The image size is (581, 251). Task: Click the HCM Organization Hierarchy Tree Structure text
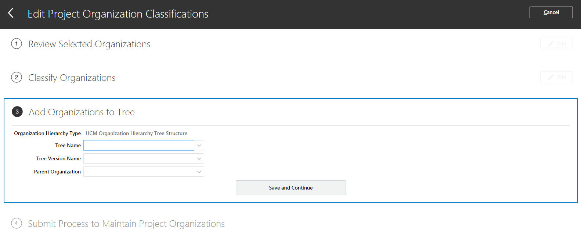click(136, 133)
